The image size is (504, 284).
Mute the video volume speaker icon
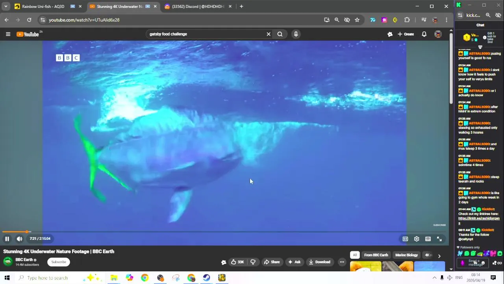(x=19, y=239)
